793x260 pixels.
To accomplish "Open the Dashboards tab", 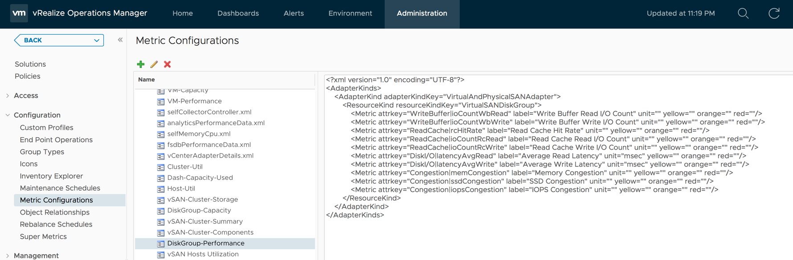I will (x=238, y=13).
